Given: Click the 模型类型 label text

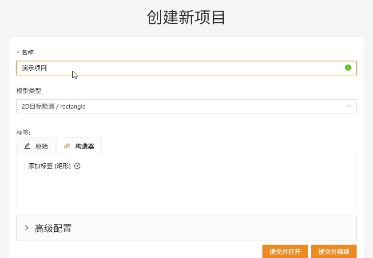Looking at the screenshot, I should pyautogui.click(x=29, y=91).
